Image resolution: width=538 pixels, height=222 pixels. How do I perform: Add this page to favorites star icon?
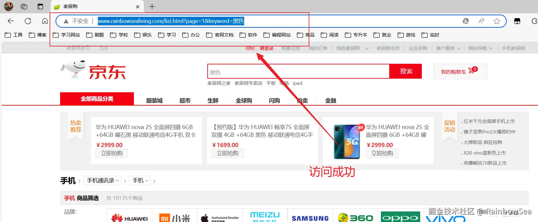(x=497, y=21)
